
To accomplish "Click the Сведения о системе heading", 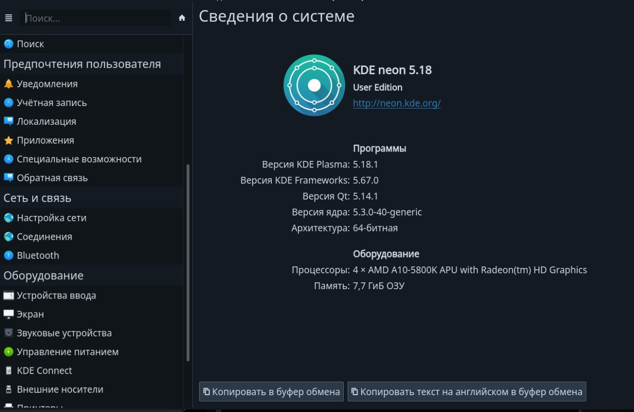I will (276, 16).
